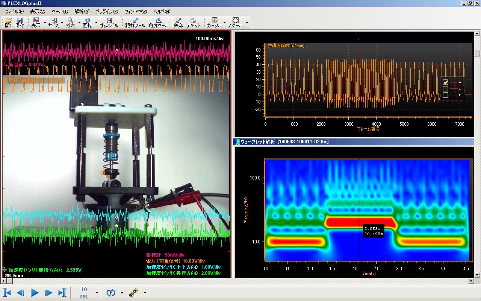This screenshot has width=481, height=301.
Task: Open the ツール(T) menu
Action: [x=60, y=11]
